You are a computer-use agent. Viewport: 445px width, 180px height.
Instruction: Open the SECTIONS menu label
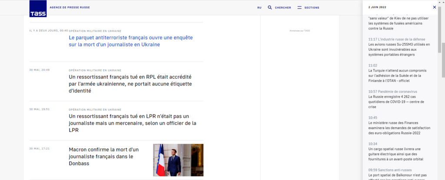312,8
